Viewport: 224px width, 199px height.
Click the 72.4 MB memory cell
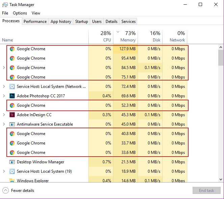pos(125,87)
